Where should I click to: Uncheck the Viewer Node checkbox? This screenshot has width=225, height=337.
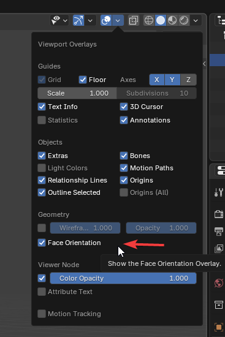pyautogui.click(x=42, y=278)
